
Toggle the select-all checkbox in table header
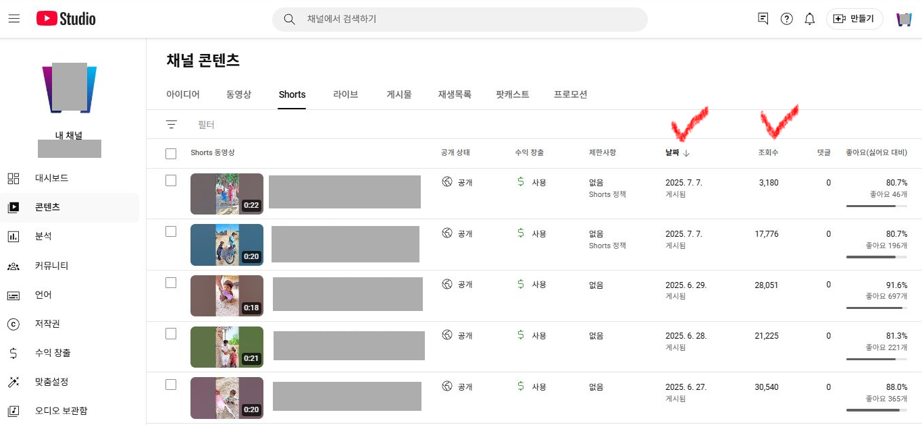[171, 154]
